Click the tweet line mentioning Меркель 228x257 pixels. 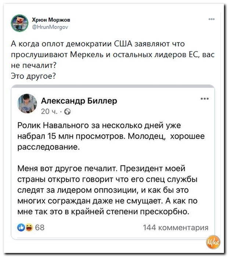click(x=113, y=55)
